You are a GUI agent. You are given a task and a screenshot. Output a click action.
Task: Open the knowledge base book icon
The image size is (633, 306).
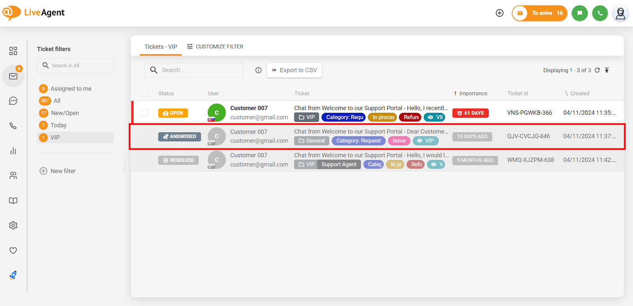tap(13, 201)
